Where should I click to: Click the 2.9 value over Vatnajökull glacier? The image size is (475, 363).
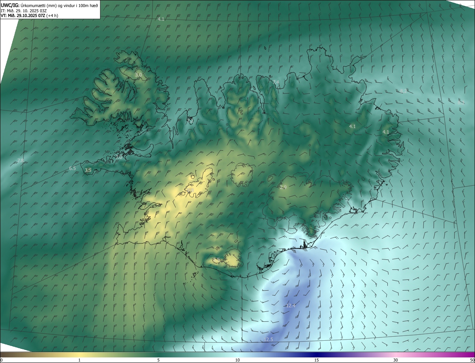tap(283, 187)
